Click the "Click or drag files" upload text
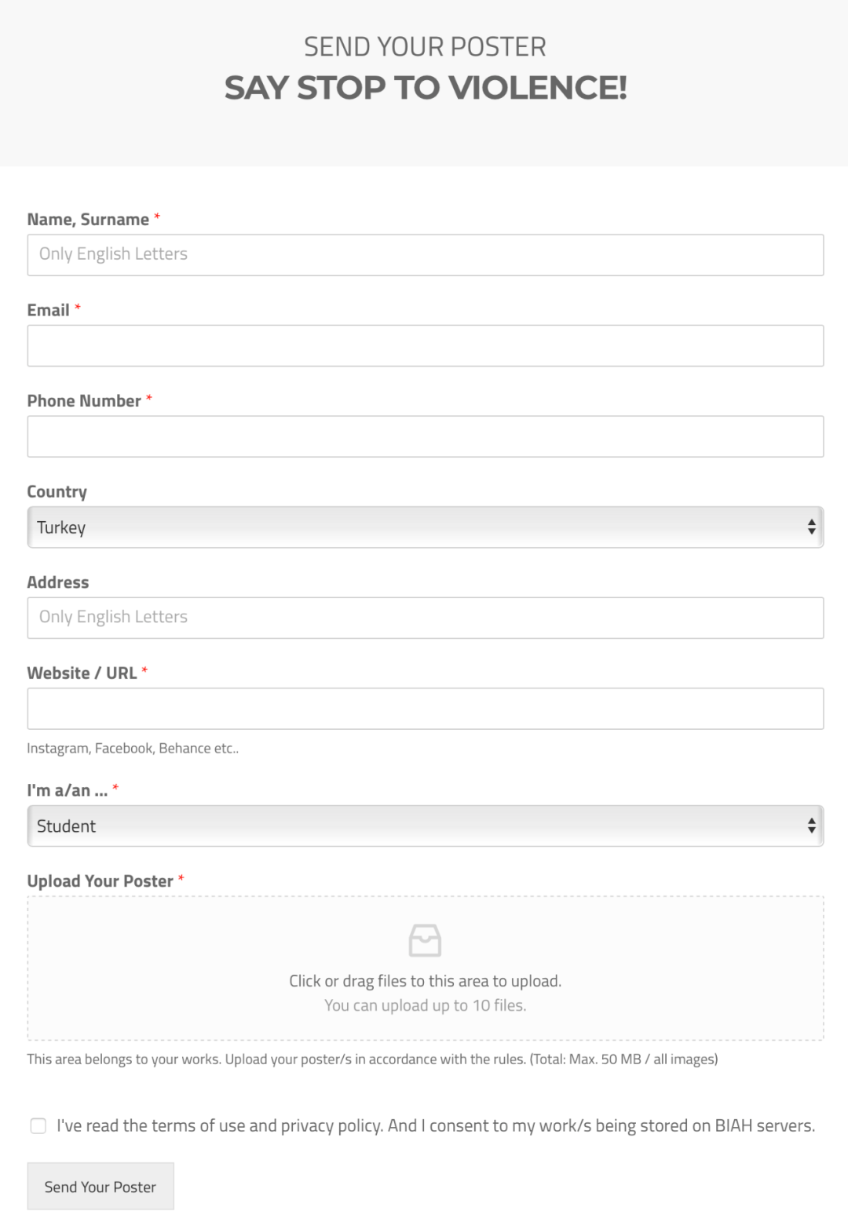 (x=425, y=981)
